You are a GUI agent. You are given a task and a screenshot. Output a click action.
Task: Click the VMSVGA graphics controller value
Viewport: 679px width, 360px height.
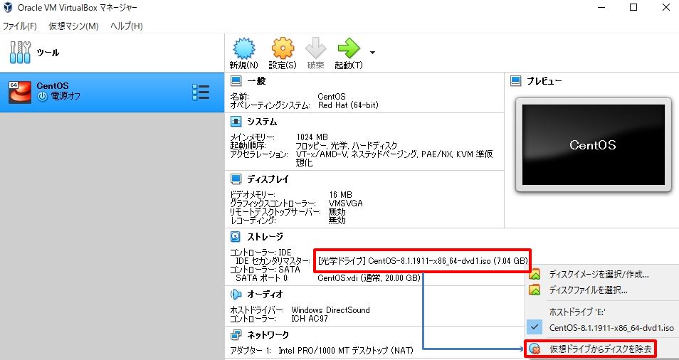[346, 203]
